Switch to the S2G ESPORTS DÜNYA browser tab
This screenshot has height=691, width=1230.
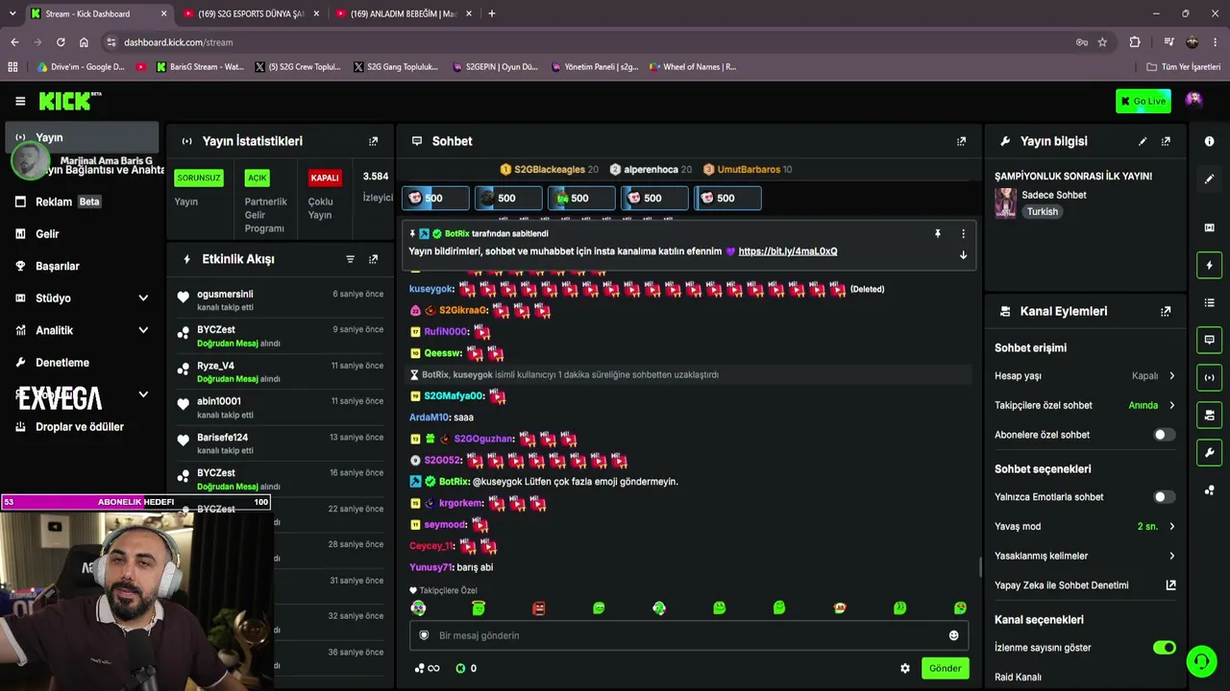coord(250,13)
